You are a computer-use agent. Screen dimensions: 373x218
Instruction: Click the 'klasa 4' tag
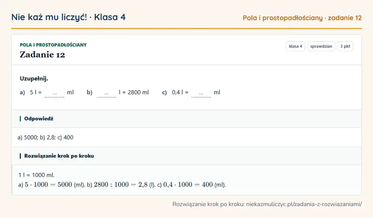[295, 46]
